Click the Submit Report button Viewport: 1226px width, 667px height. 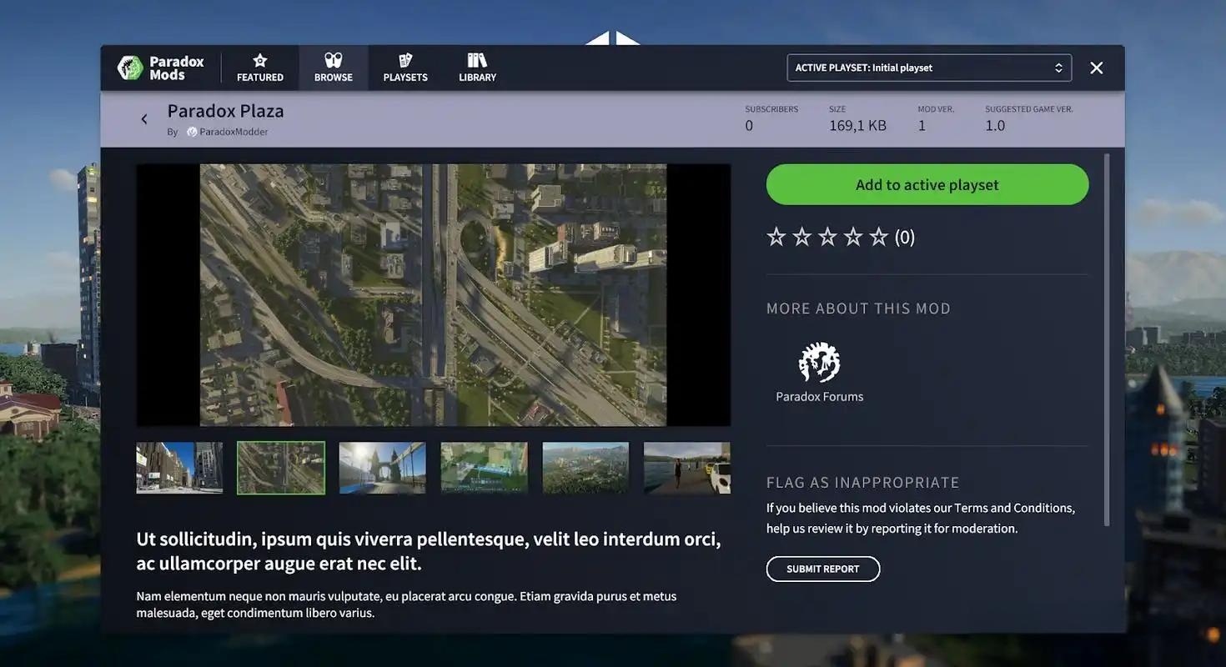coord(822,569)
